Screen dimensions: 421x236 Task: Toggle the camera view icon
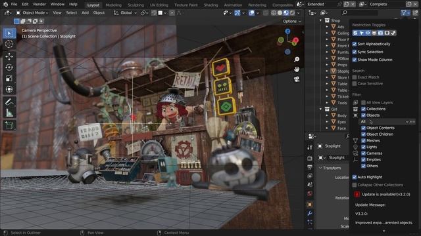point(297,79)
